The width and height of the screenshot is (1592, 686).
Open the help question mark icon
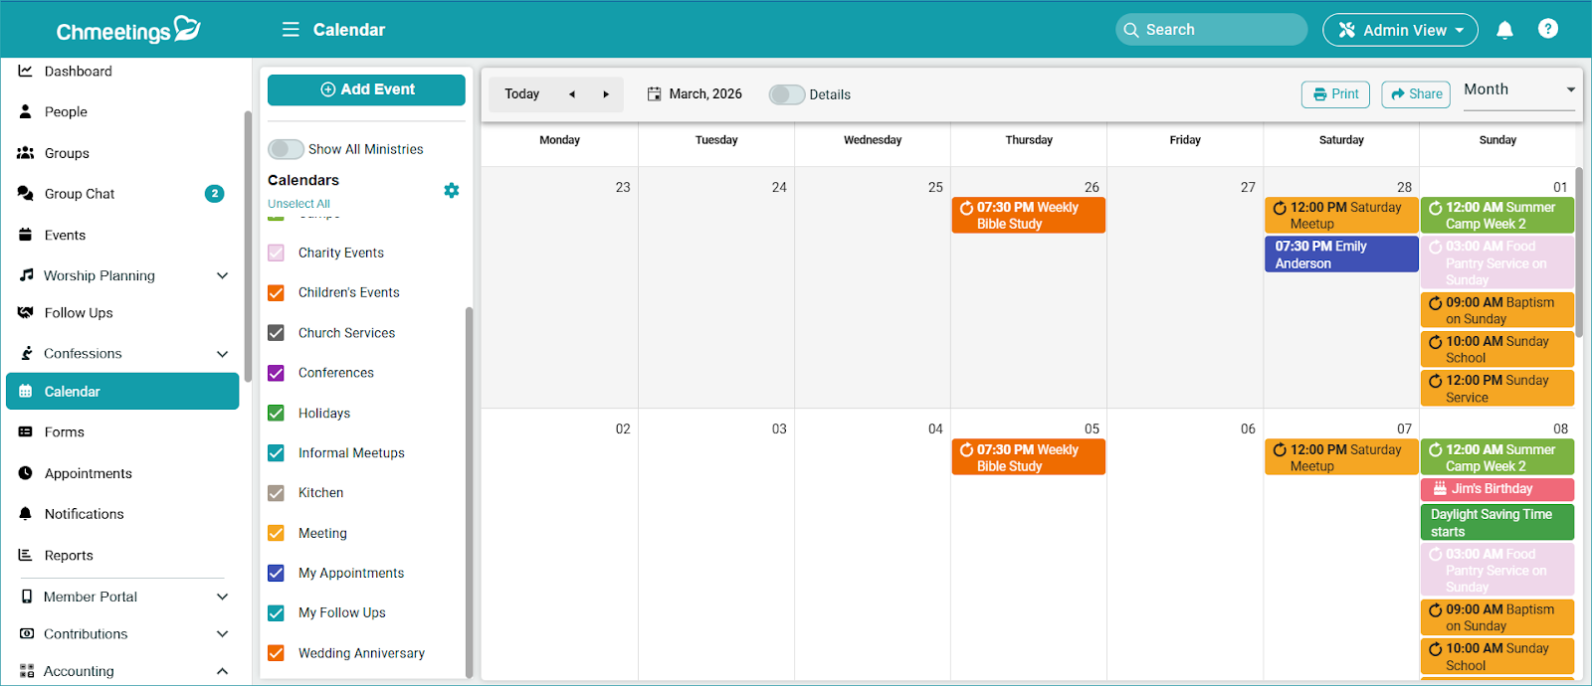pos(1547,29)
